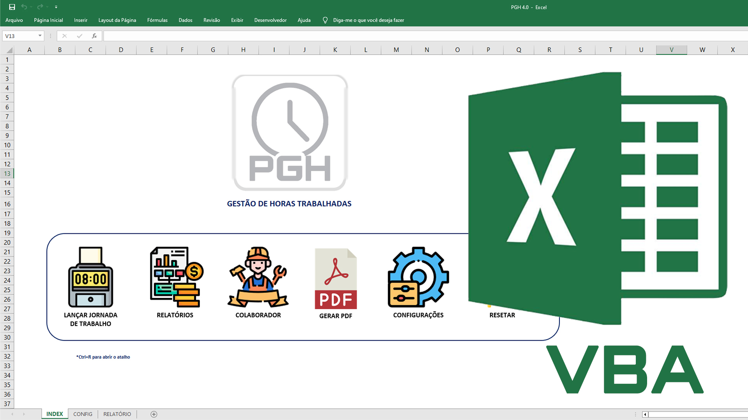
Task: Click the Save icon in the quick access toolbar
Action: tap(12, 7)
